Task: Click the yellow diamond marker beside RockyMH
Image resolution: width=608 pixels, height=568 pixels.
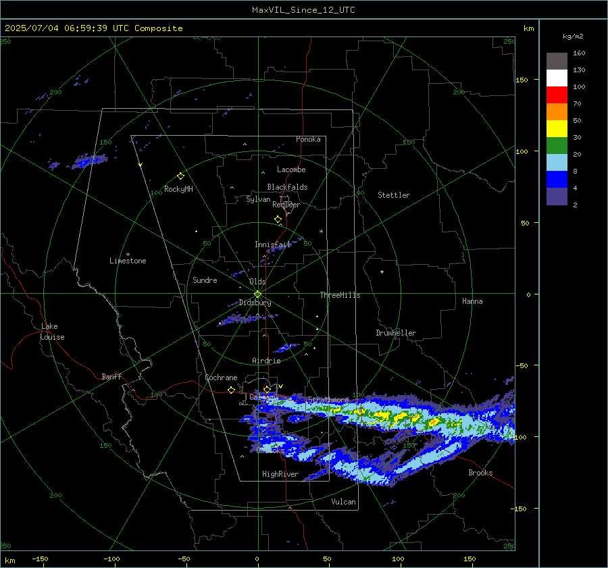Action: coord(180,176)
